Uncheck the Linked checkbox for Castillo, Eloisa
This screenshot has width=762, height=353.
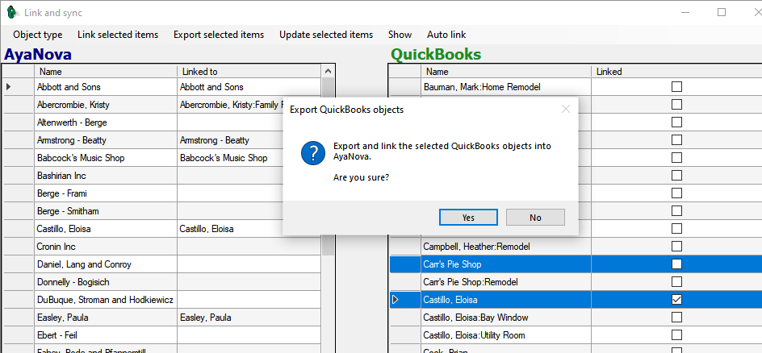(676, 300)
